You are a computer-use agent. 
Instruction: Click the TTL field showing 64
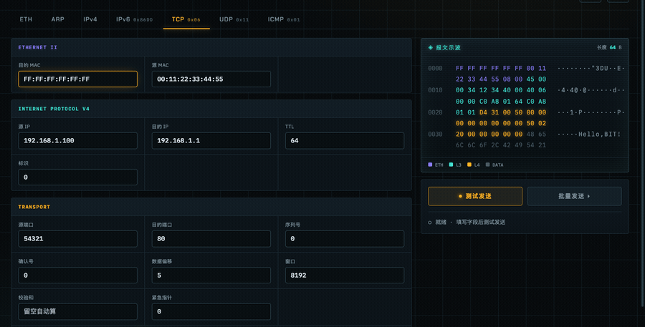click(345, 140)
